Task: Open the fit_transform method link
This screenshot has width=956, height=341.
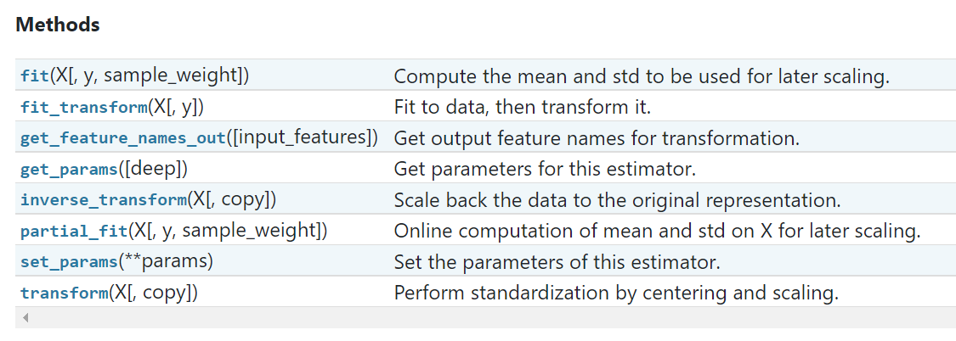Action: tap(84, 107)
